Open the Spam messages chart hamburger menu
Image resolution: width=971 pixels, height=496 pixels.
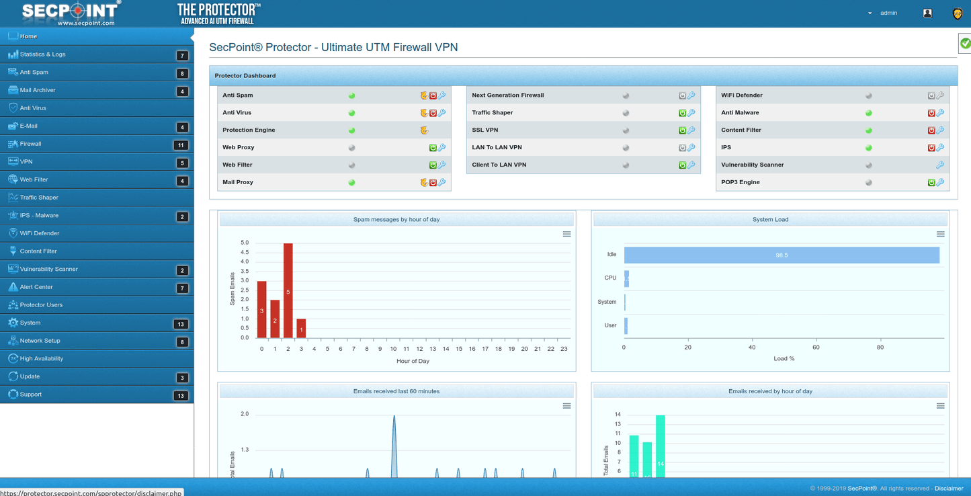coord(566,234)
